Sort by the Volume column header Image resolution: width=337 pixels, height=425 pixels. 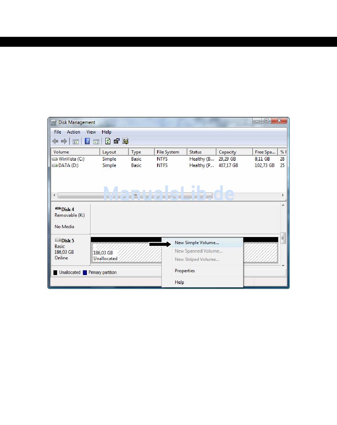75,152
